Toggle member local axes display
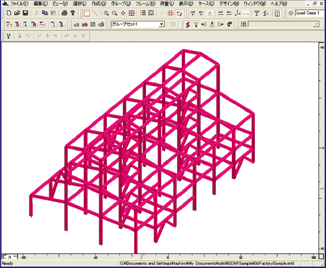This screenshot has width=326, height=268. coord(238,13)
